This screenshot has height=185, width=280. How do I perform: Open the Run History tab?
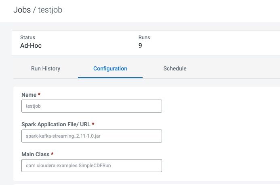click(46, 68)
